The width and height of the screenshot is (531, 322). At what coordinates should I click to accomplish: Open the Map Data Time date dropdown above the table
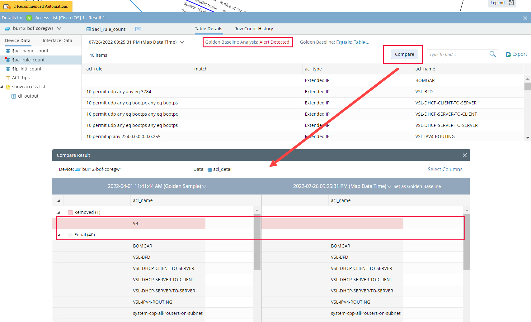[x=182, y=42]
